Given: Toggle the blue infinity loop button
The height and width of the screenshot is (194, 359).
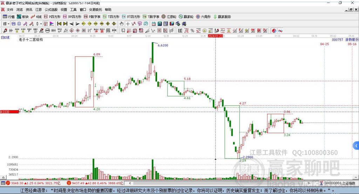Looking at the screenshot, I should tap(280, 31).
